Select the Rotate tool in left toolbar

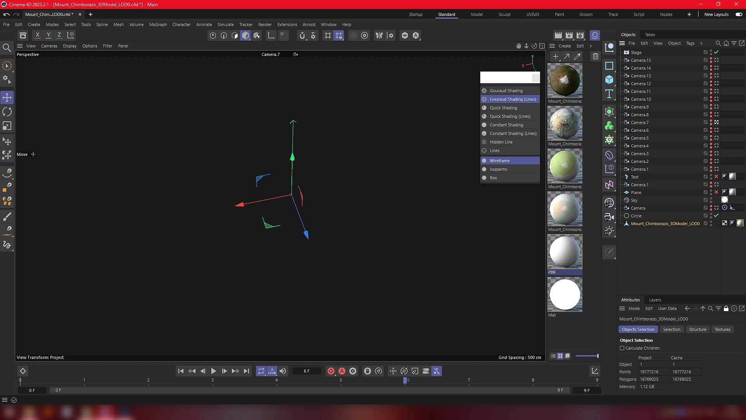[7, 112]
